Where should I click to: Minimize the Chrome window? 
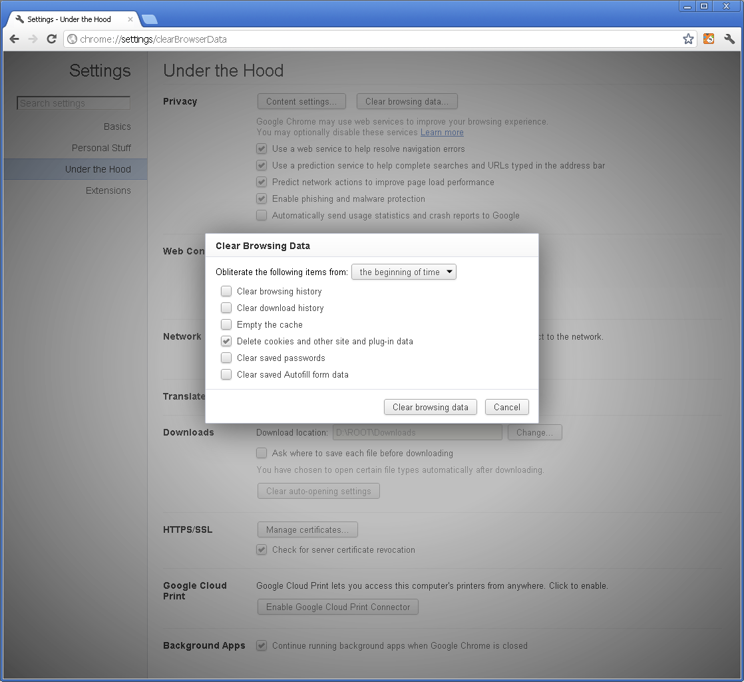pyautogui.click(x=687, y=6)
